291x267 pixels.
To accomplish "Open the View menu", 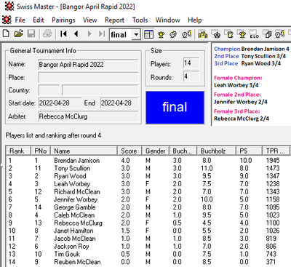I will click(90, 20).
